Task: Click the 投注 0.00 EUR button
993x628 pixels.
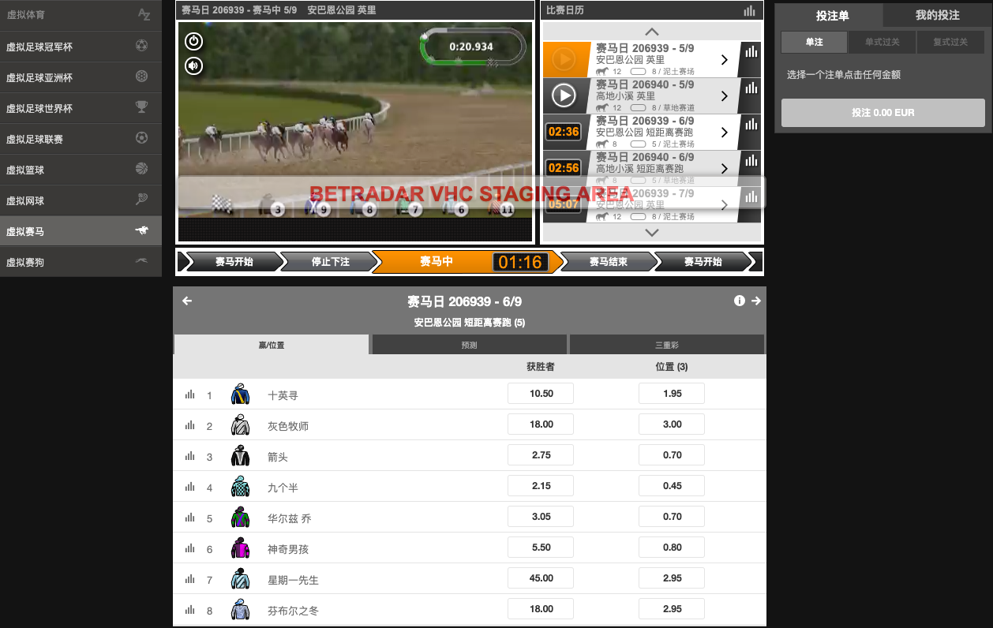Action: click(x=882, y=113)
